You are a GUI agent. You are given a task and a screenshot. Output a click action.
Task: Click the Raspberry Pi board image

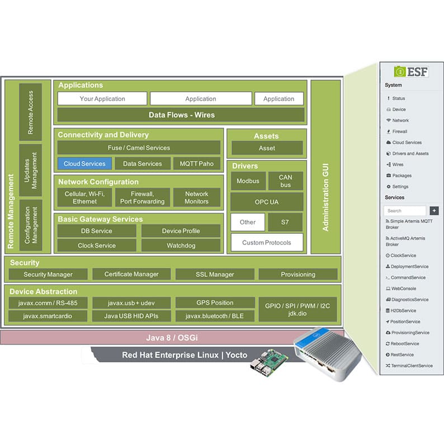pos(268,363)
